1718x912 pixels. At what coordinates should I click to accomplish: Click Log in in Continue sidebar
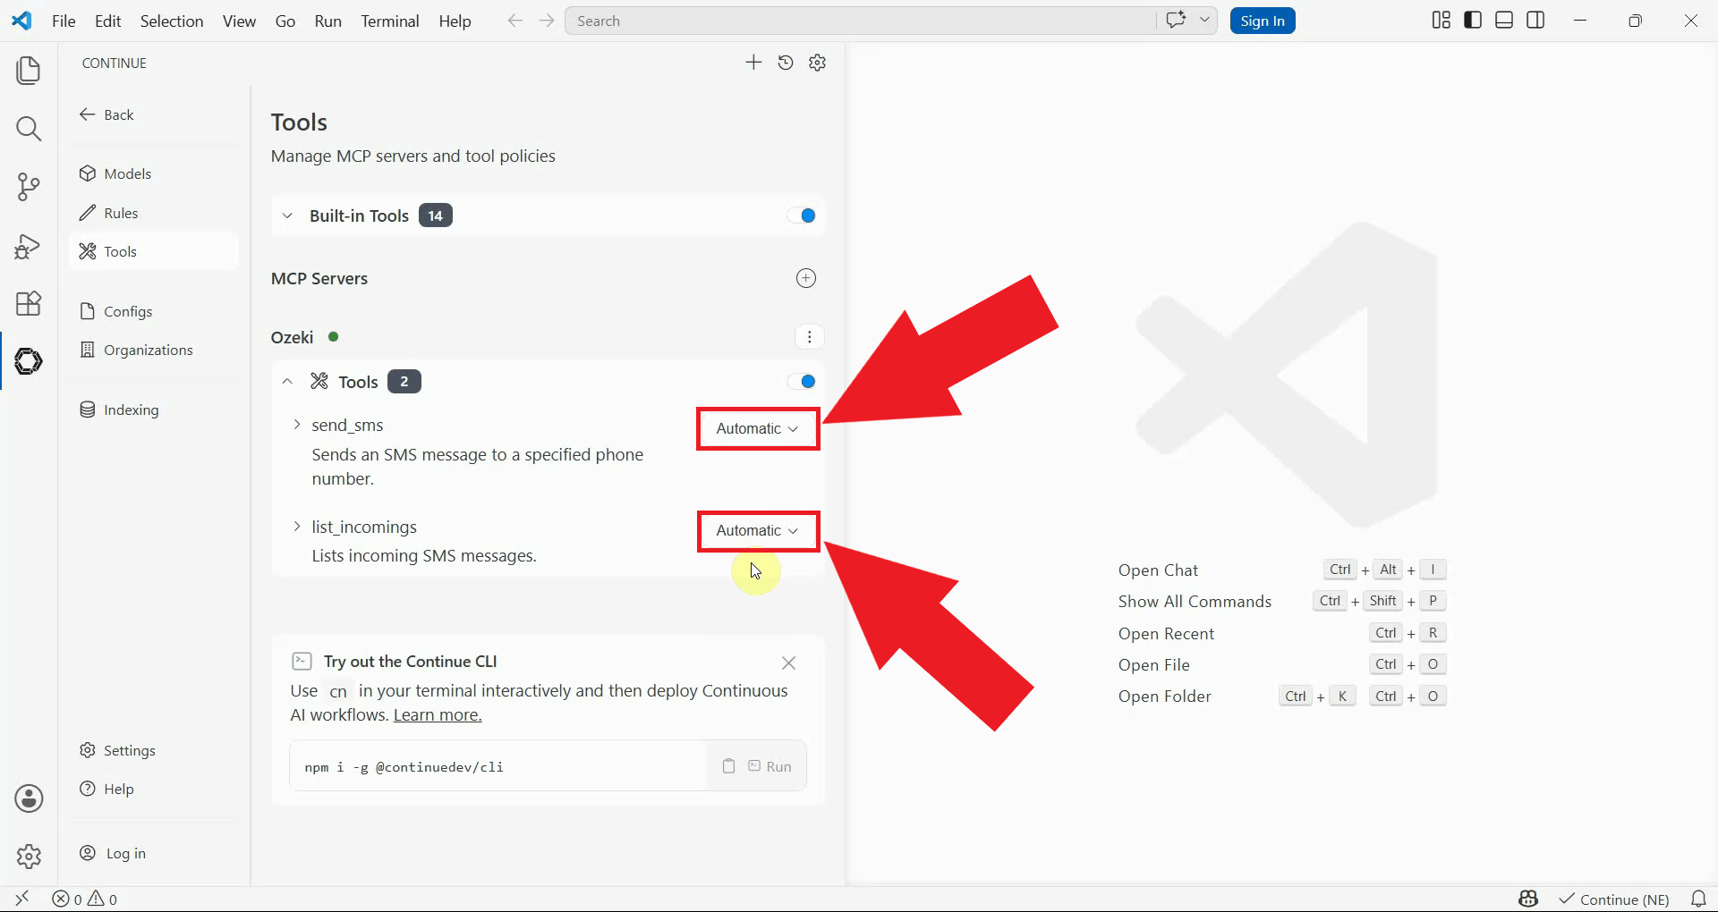[x=153, y=853]
